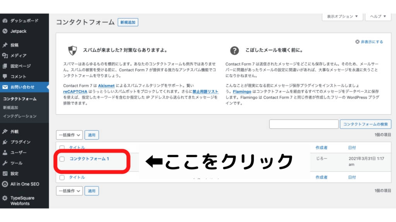Viewport: 396px width, 222px height.
Task: Open the Jetpack sidebar icon
Action: pyautogui.click(x=5, y=31)
